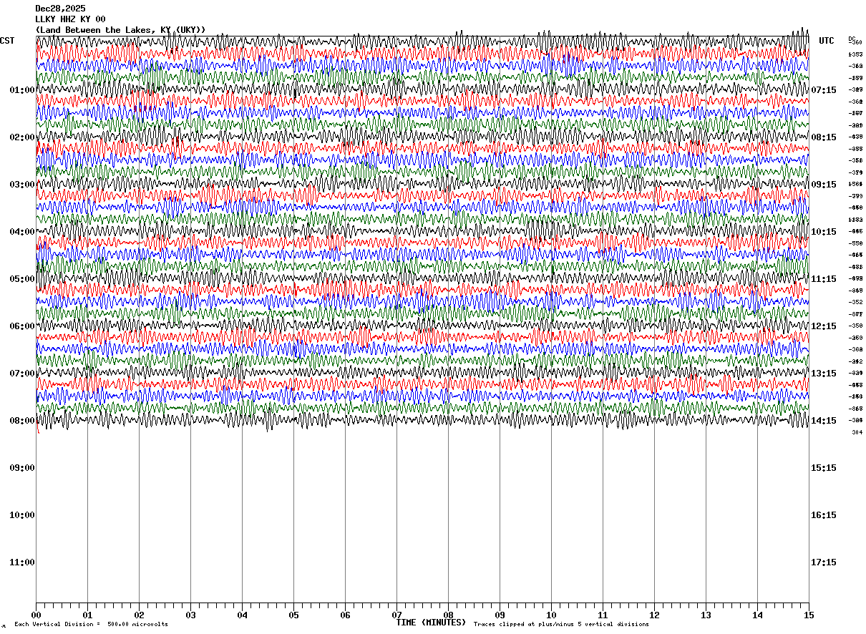
Task: Click minute tick label 14 on the axis
Action: 757,615
